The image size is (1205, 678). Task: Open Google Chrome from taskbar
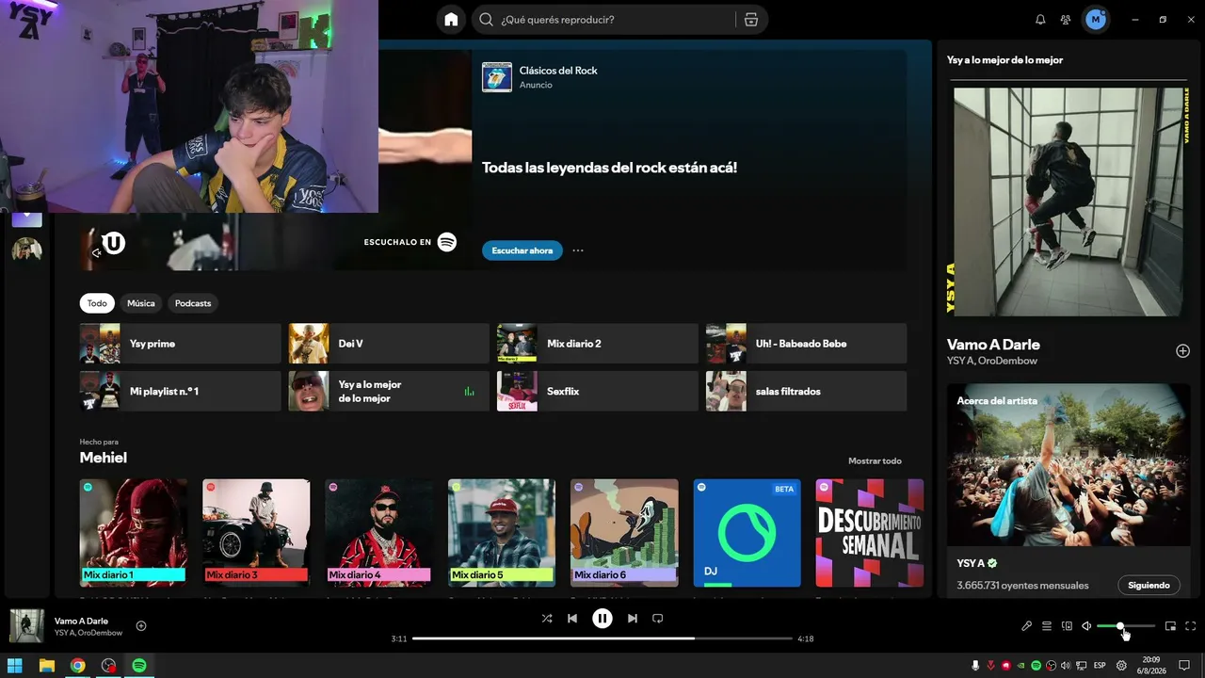coord(77,666)
